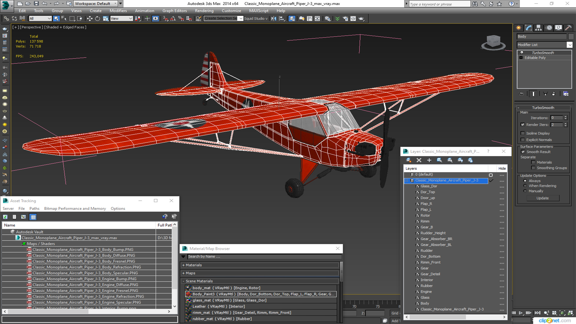Image resolution: width=576 pixels, height=324 pixels.
Task: Click Search by Name field in Material Browser
Action: (x=264, y=257)
